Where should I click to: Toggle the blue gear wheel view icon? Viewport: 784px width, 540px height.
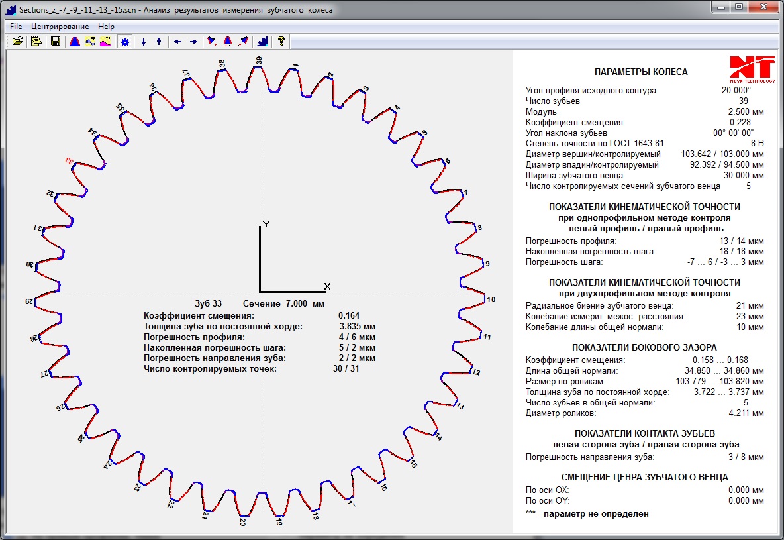coord(125,42)
